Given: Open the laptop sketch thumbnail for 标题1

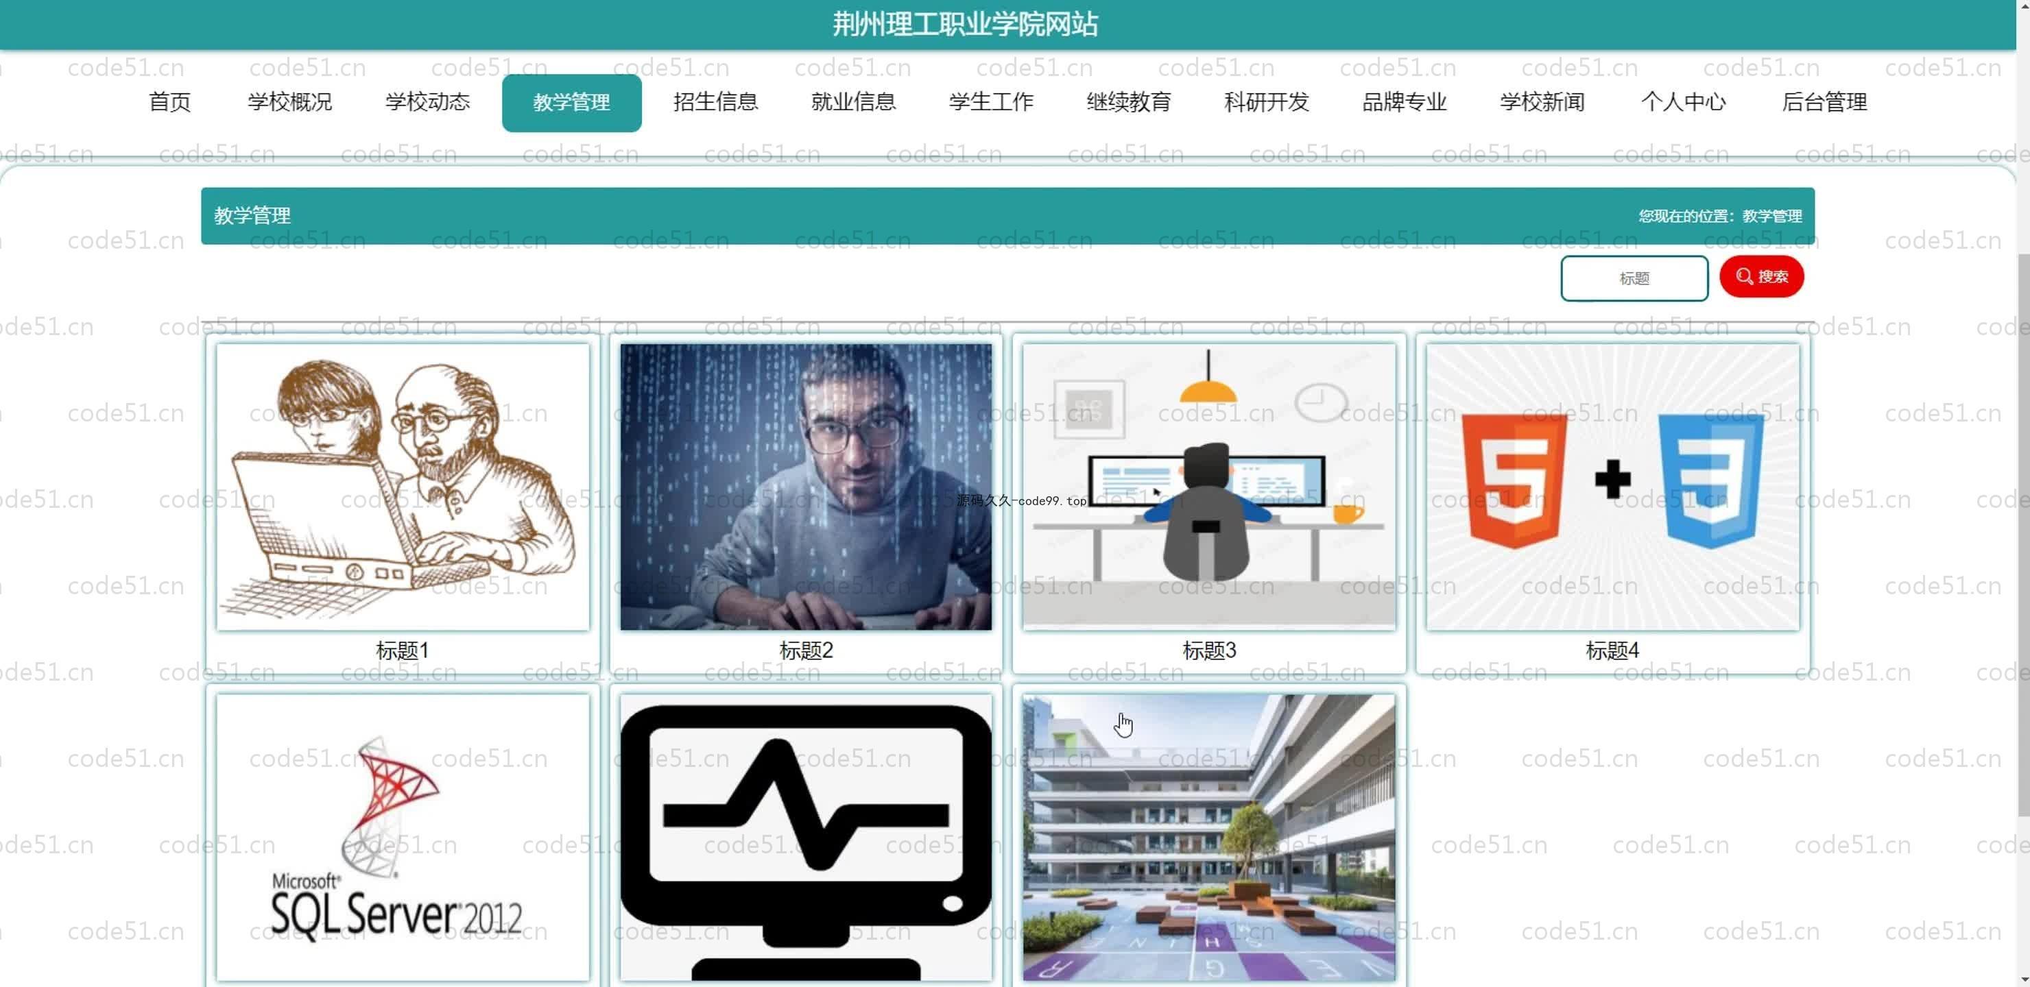Looking at the screenshot, I should coord(403,487).
